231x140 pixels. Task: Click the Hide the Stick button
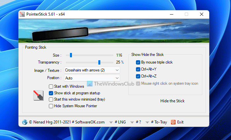click(x=172, y=101)
